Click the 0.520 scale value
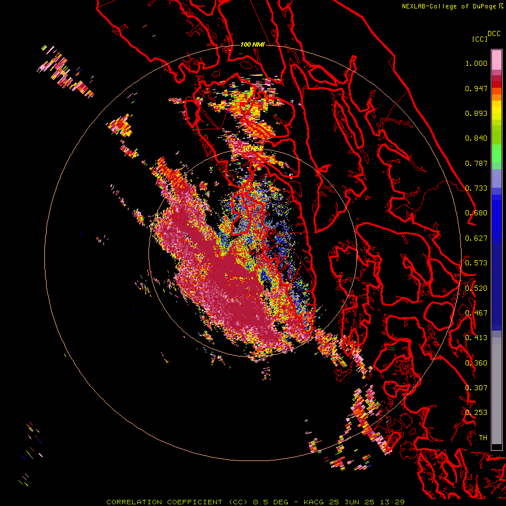The width and height of the screenshot is (506, 506). tap(476, 288)
